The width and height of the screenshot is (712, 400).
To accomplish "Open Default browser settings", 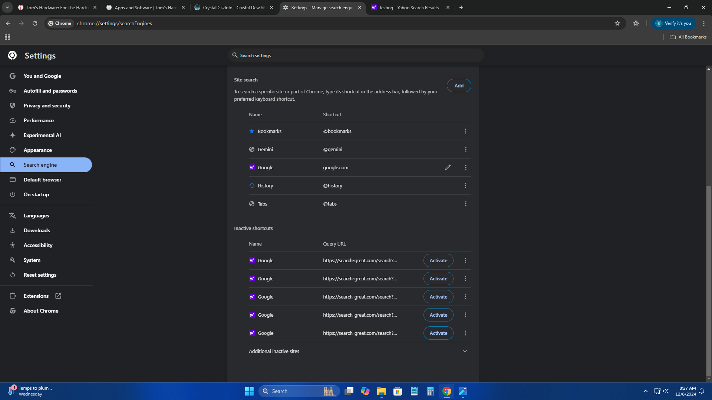I will tap(46, 180).
